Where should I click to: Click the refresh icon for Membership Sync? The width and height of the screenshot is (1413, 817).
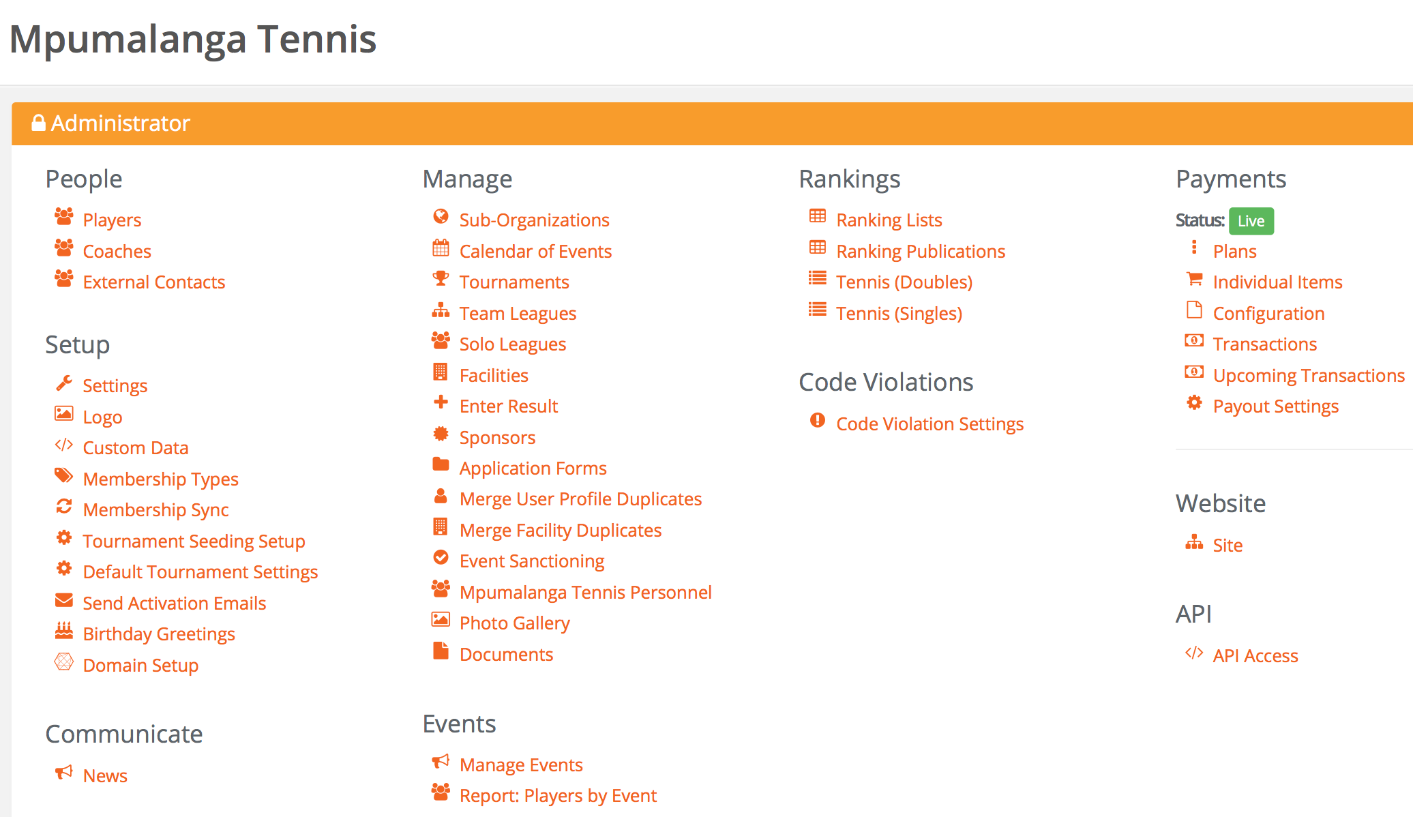click(64, 507)
